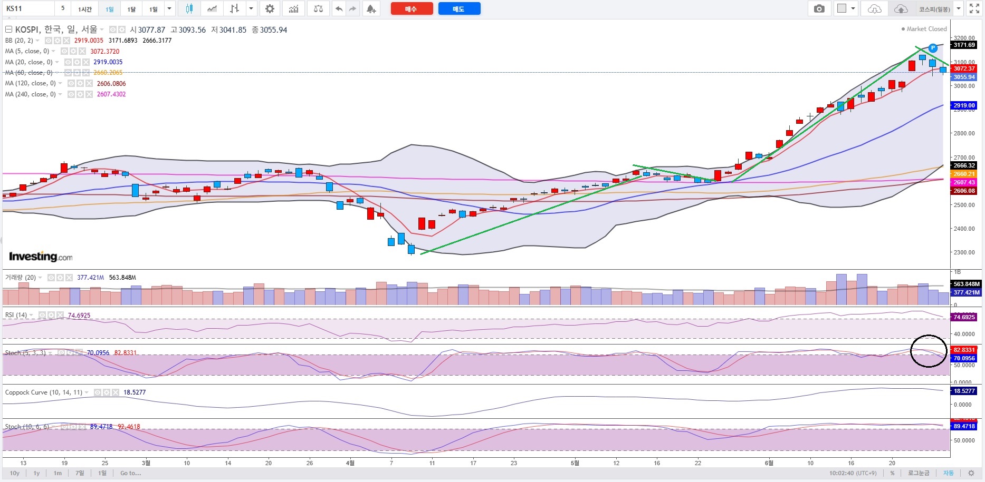Expand the MA (5, close, 0) menu arrow

point(53,51)
